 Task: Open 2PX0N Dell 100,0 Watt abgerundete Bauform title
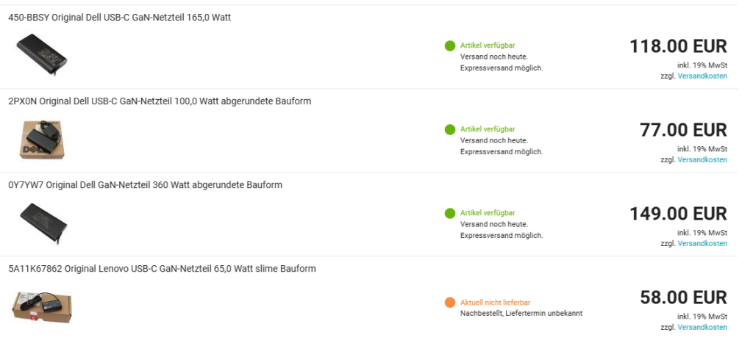pyautogui.click(x=160, y=101)
